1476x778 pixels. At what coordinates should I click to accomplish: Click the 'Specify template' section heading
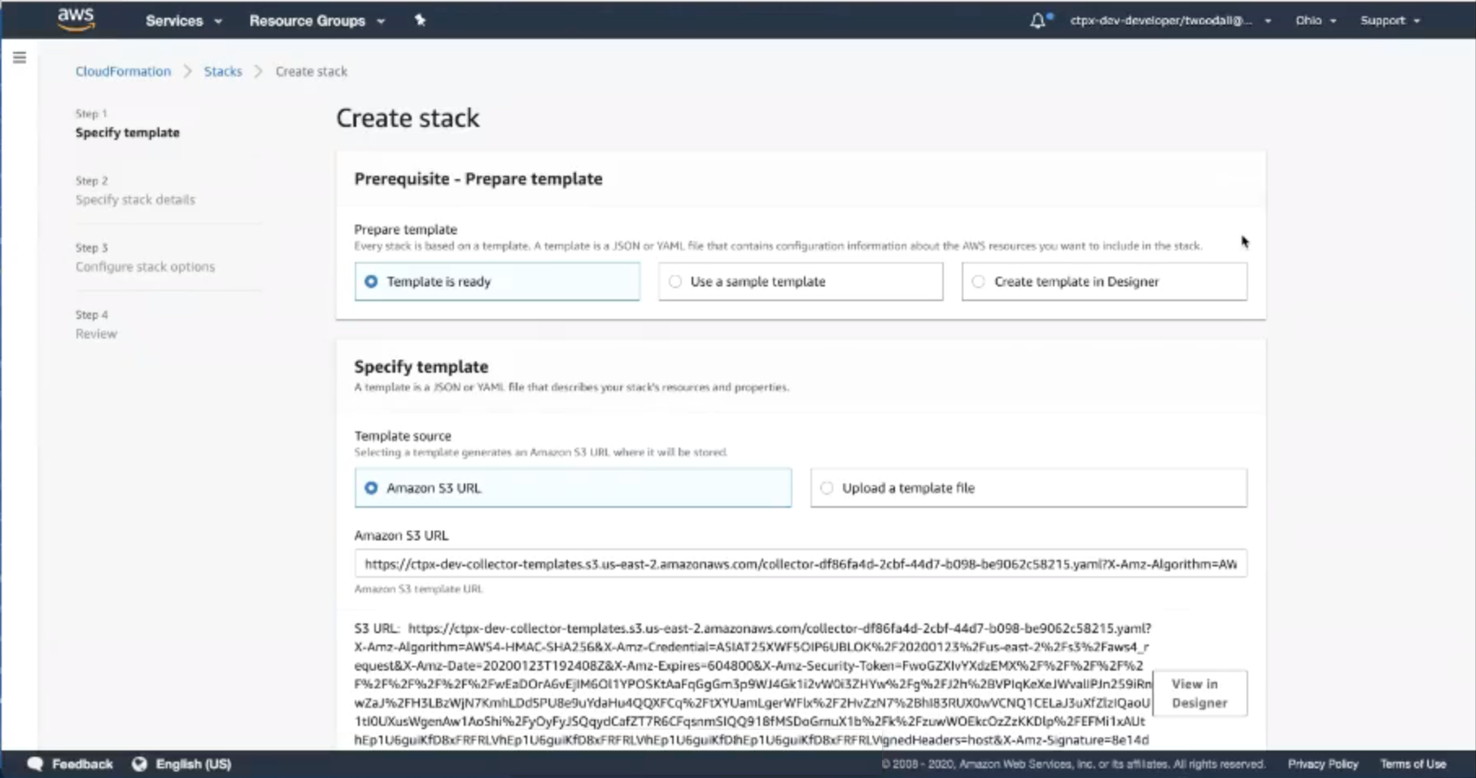421,367
